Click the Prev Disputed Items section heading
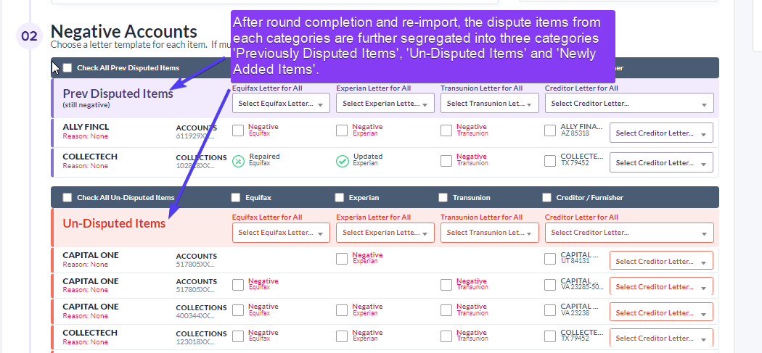This screenshot has width=762, height=353. click(x=118, y=94)
